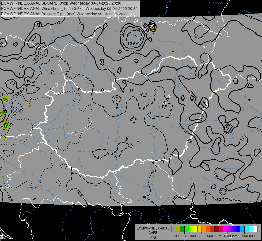Click the 700 value under legend
Screen dimensions: 262x241
(x=202, y=236)
